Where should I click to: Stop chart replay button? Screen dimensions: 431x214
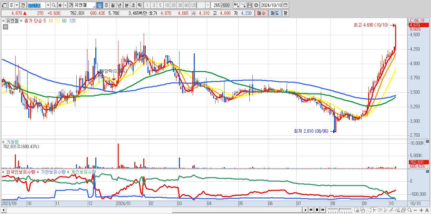point(317,210)
